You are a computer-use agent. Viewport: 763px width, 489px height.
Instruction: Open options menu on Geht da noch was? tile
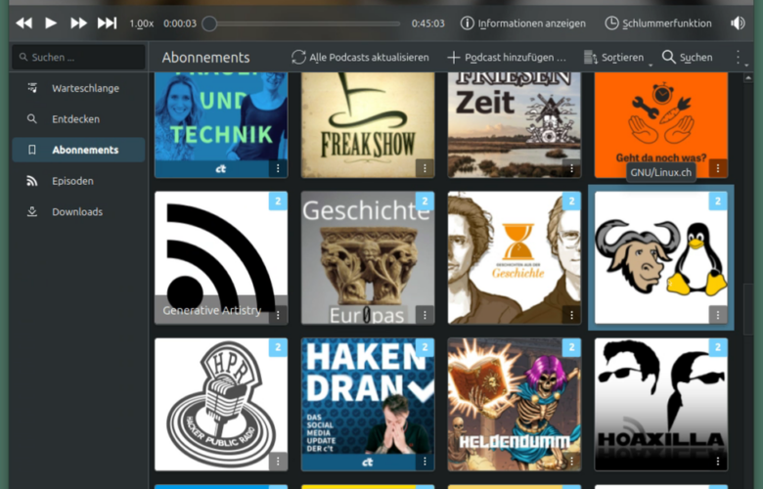[718, 168]
